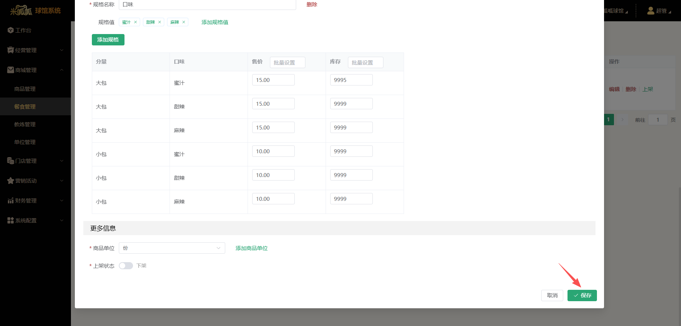This screenshot has height=326, width=681.
Task: Click the 取消 button
Action: pos(552,295)
